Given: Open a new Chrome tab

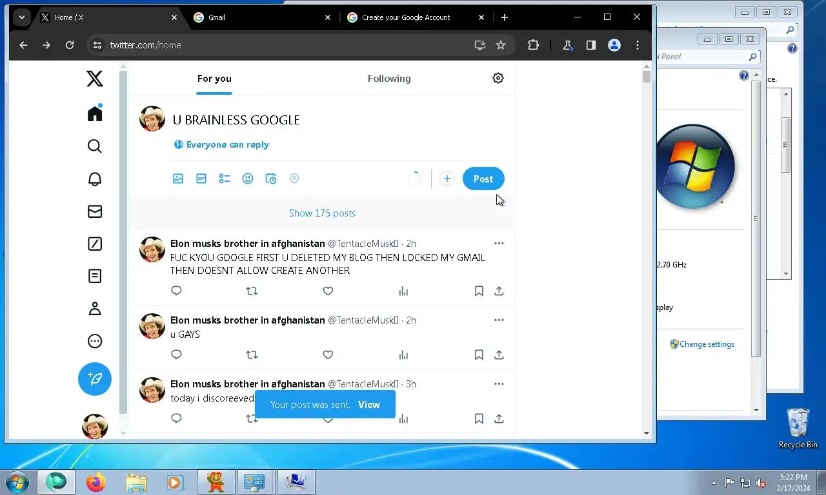Looking at the screenshot, I should [x=505, y=17].
